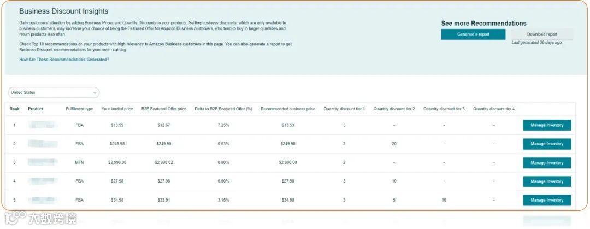Open the United States marketplace dropdown
590x229 pixels.
54,92
